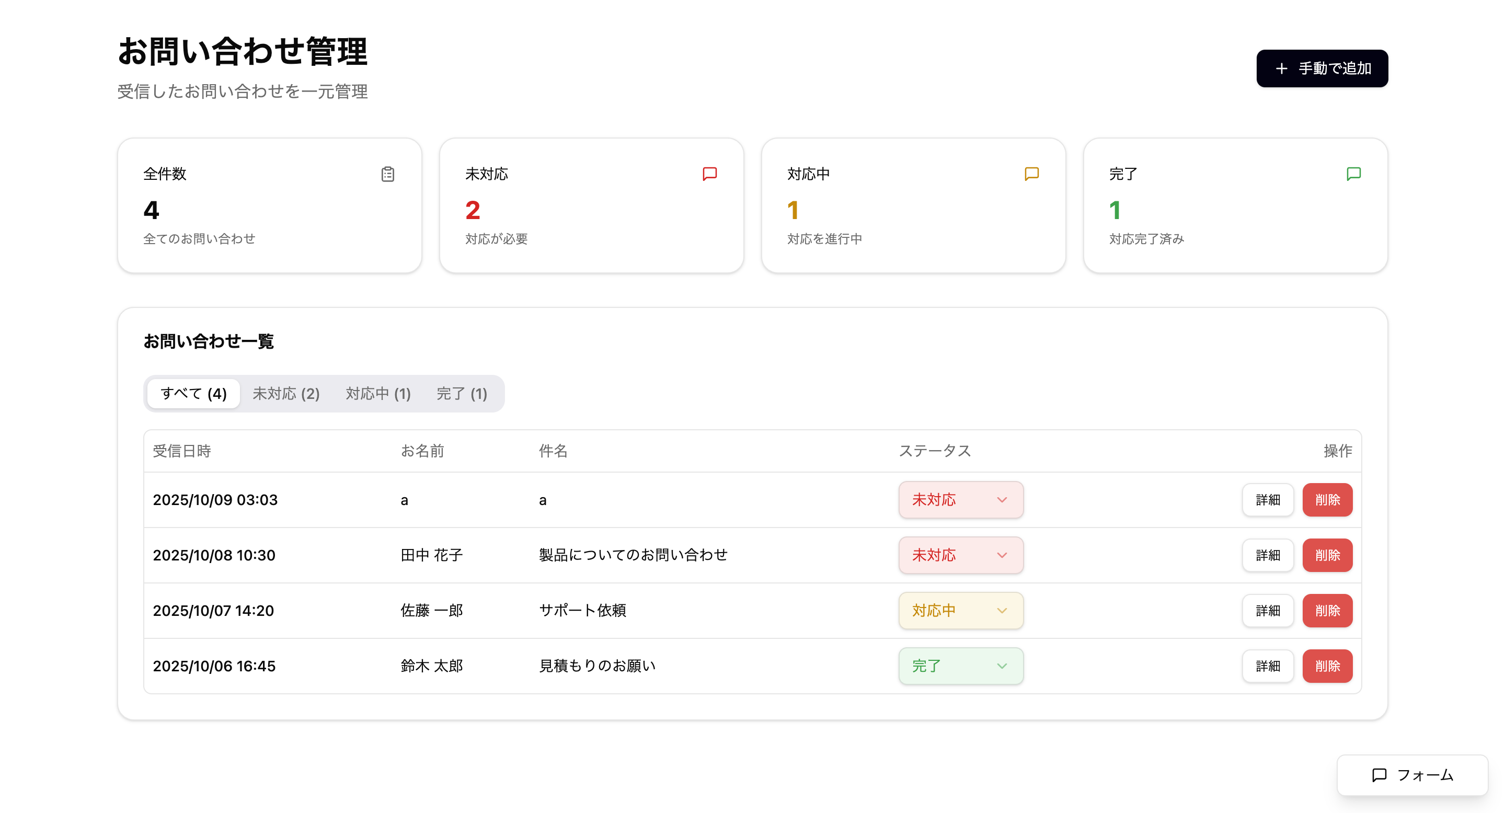Viewport: 1505px width, 813px height.
Task: Click the 手動で追加 button
Action: 1322,68
